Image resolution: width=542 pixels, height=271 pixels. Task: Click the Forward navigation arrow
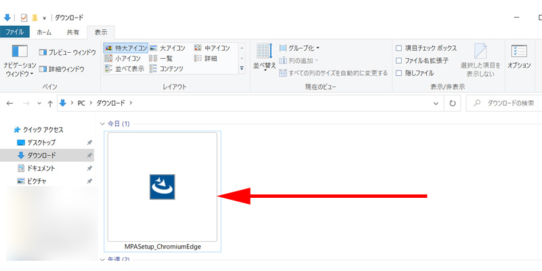click(26, 104)
